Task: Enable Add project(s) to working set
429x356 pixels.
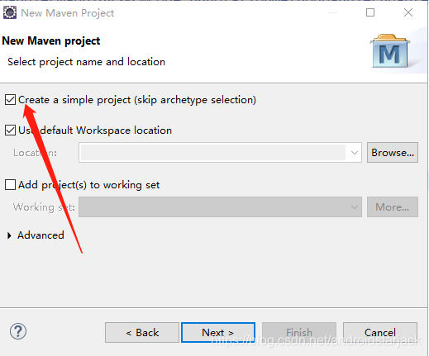Action: coord(10,184)
